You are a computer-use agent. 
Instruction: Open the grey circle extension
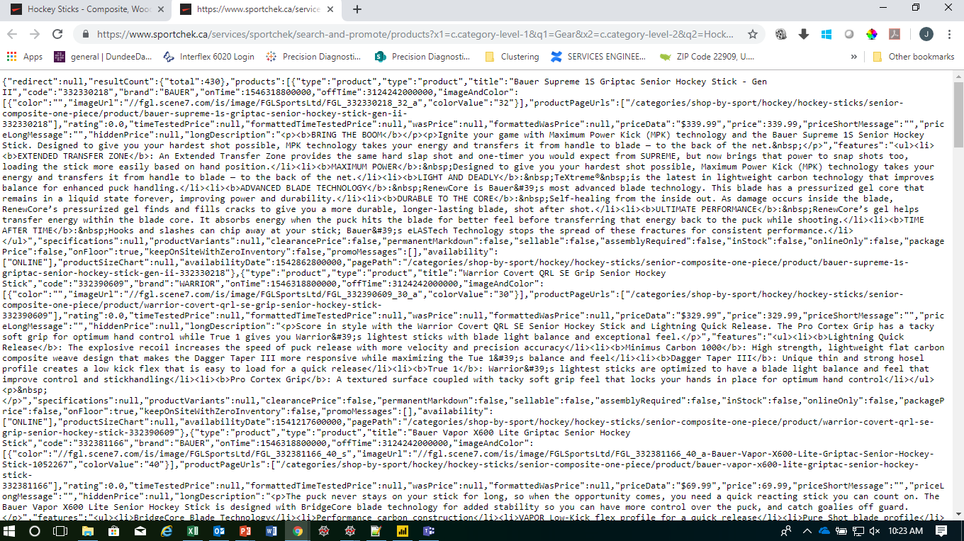848,34
